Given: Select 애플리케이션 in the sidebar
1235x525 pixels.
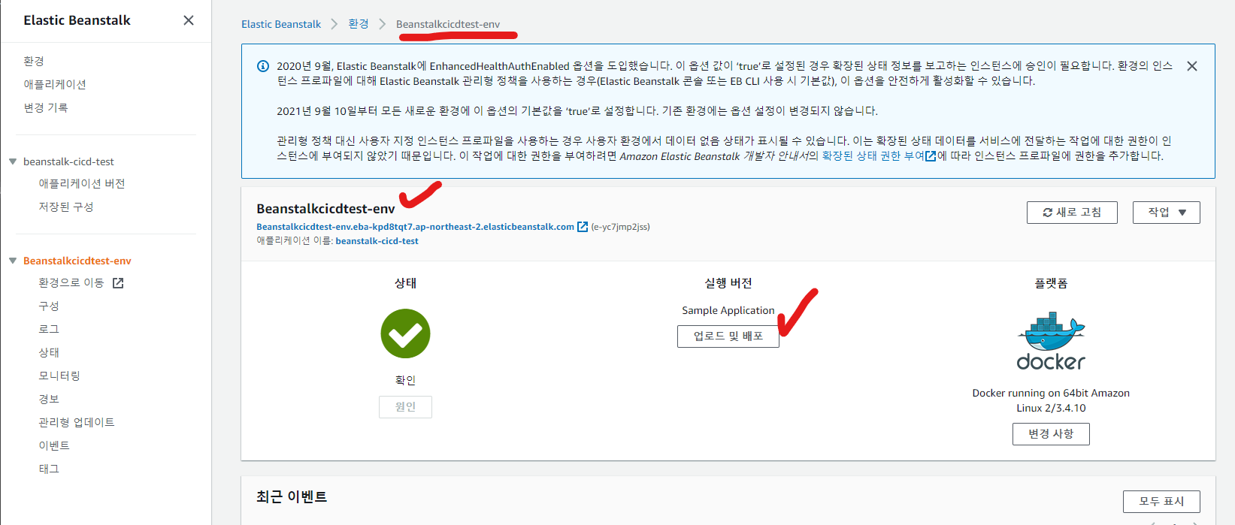Looking at the screenshot, I should (55, 84).
